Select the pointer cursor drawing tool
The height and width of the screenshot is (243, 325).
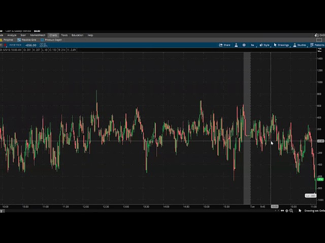[300, 211]
